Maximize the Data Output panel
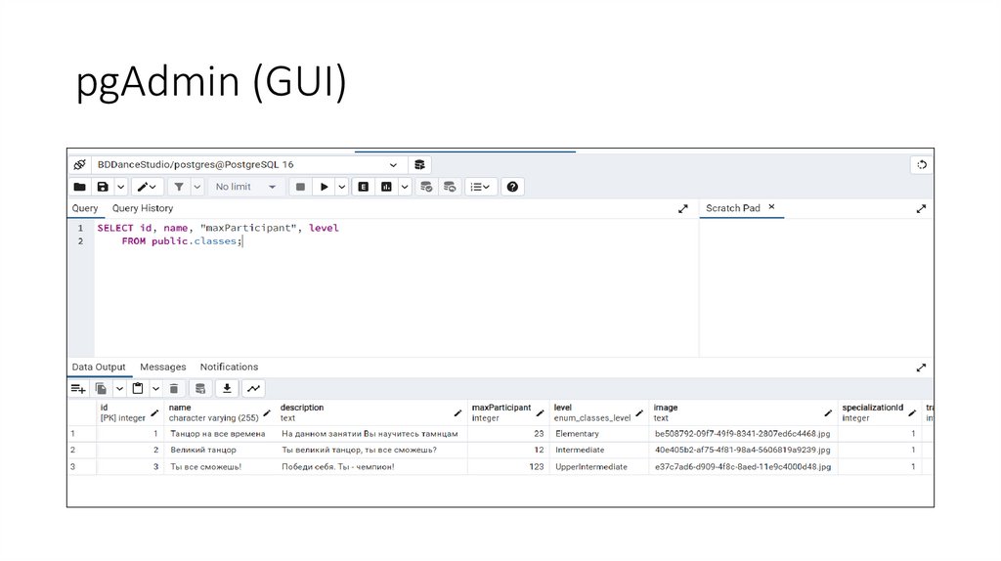 [921, 367]
